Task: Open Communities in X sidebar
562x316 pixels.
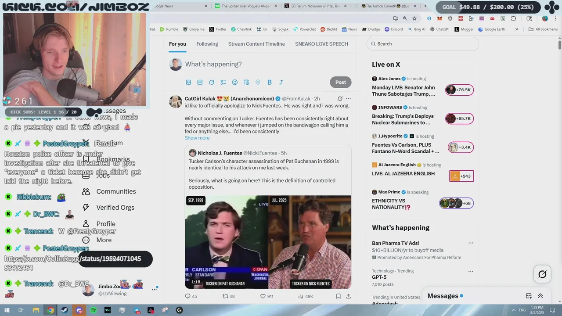Action: (x=110, y=191)
